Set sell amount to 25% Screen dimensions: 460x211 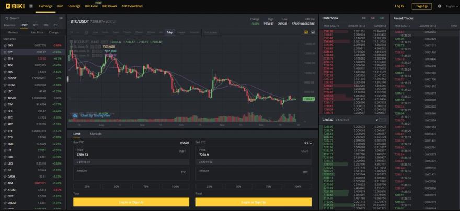(x=209, y=186)
